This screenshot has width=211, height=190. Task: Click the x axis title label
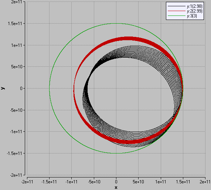click(116, 187)
